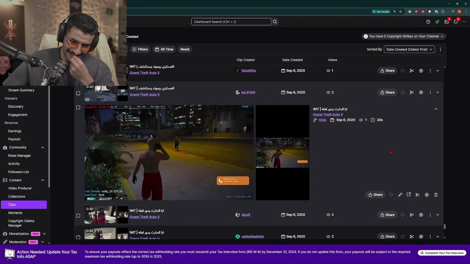
Task: Click scissors edit icon for lpLAYAN clip
Action: (412, 92)
